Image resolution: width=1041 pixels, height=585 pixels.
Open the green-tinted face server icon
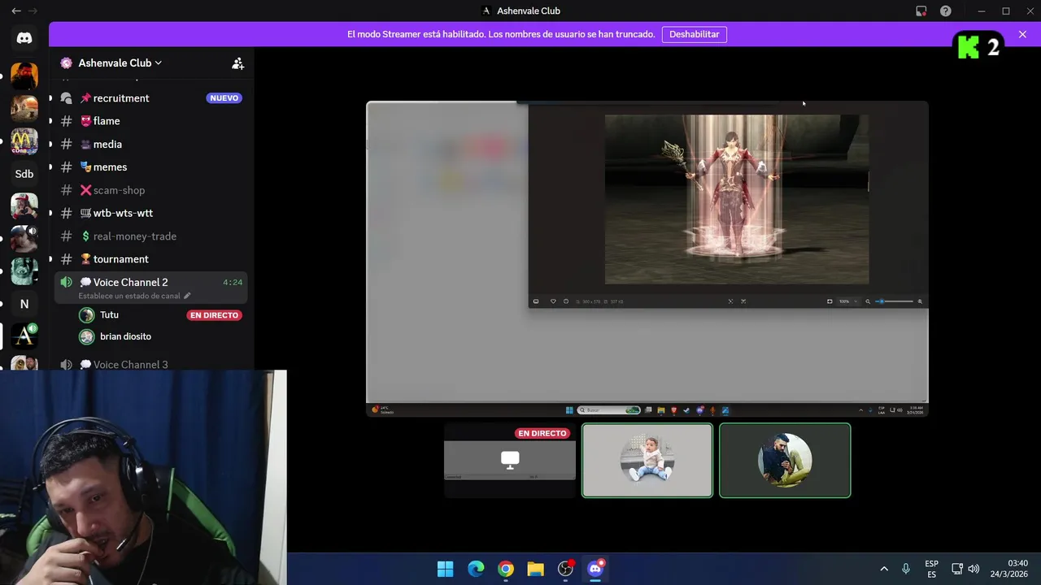[x=24, y=271]
